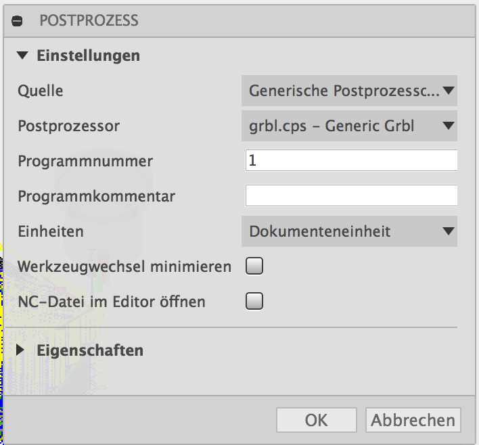Click the Einstellungen section heading text
Screen dimensions: 479x445
point(89,56)
